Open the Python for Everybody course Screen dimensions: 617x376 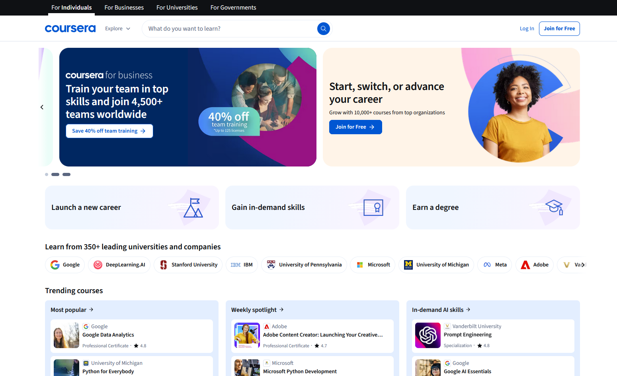132,366
